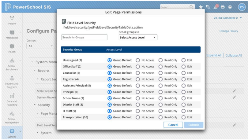
Task: Collapse the System Management tree section
Action: (x=32, y=62)
